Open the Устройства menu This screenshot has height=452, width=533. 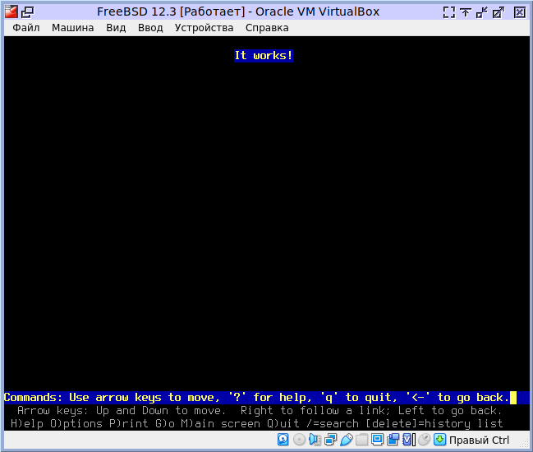tap(204, 28)
